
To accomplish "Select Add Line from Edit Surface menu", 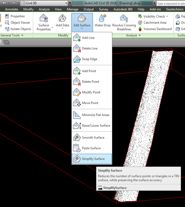I will coord(92,38).
